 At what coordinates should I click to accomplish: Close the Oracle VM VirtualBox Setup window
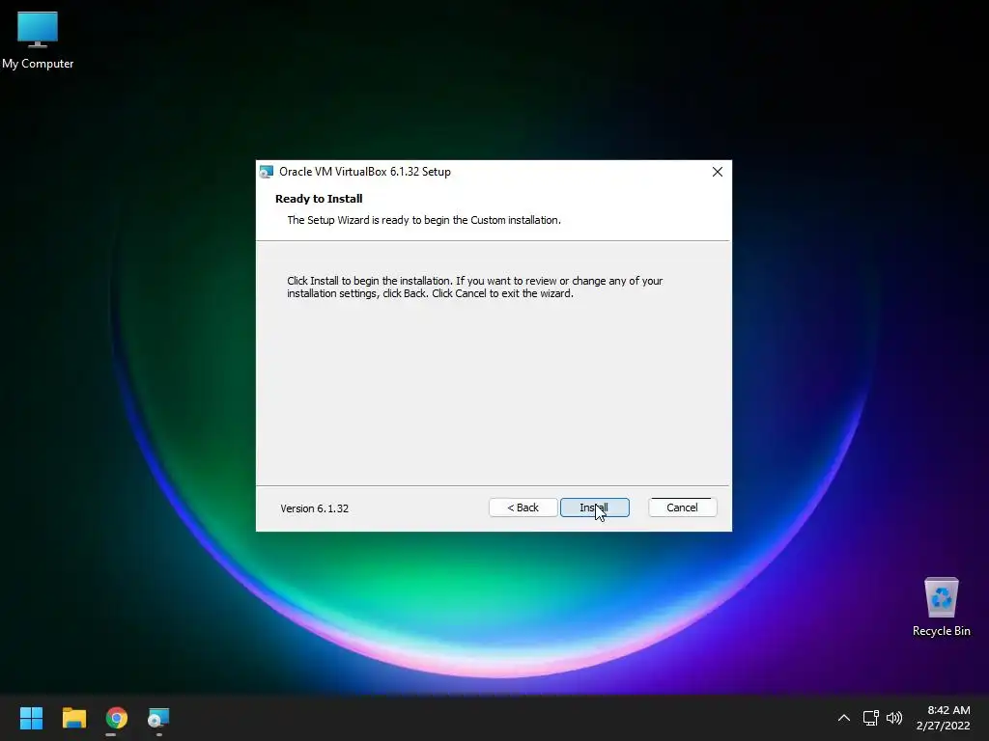click(718, 172)
